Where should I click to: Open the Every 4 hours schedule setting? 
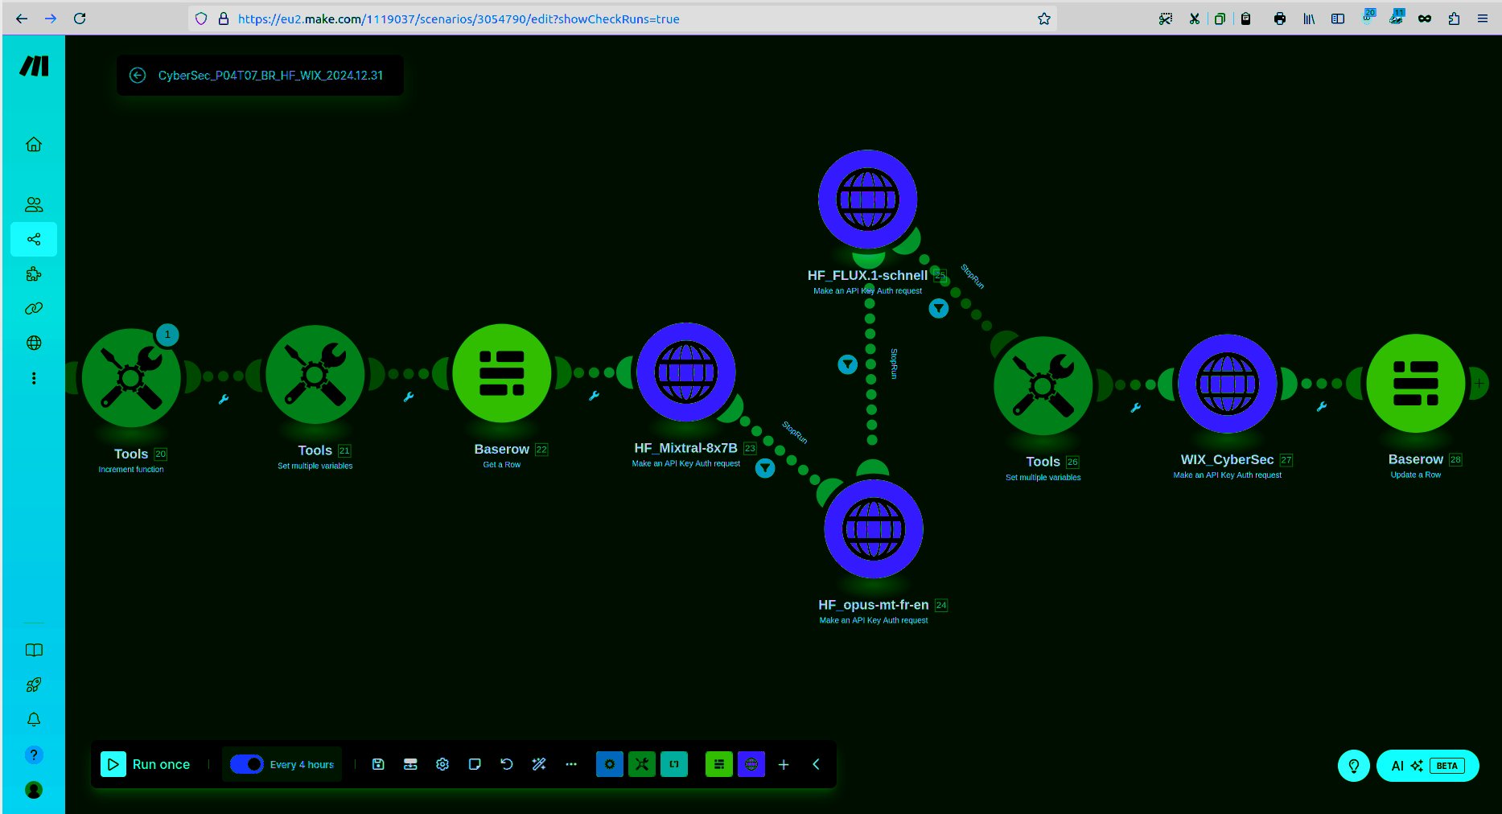pyautogui.click(x=302, y=765)
